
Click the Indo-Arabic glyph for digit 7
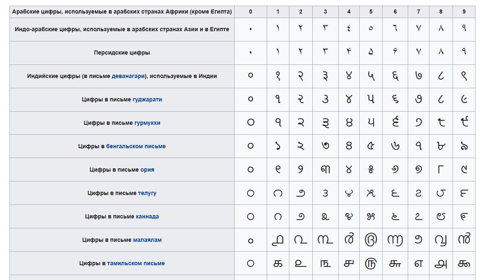coord(418,28)
